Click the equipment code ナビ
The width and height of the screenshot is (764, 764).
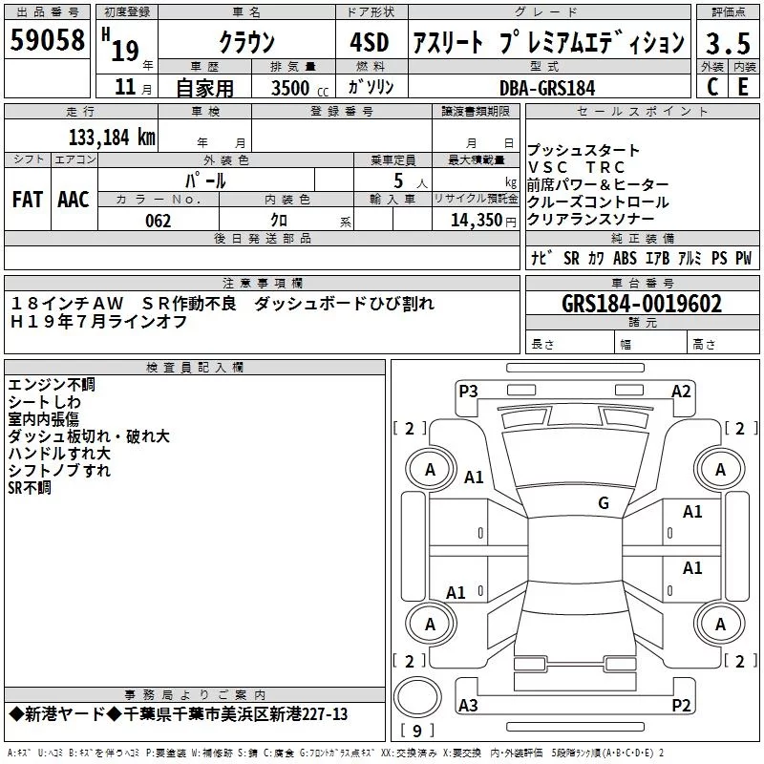point(541,258)
